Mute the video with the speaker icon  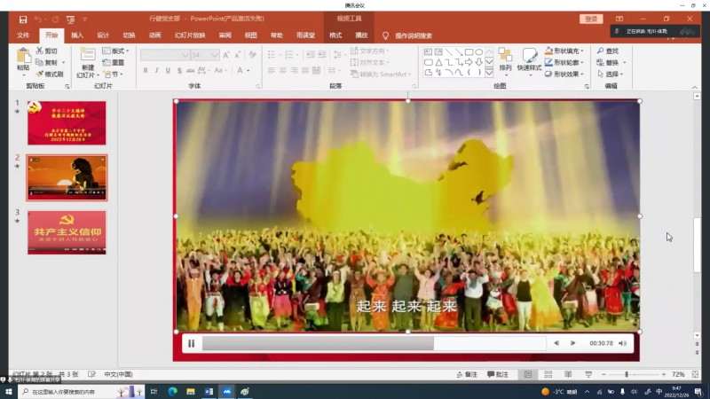[x=623, y=343]
